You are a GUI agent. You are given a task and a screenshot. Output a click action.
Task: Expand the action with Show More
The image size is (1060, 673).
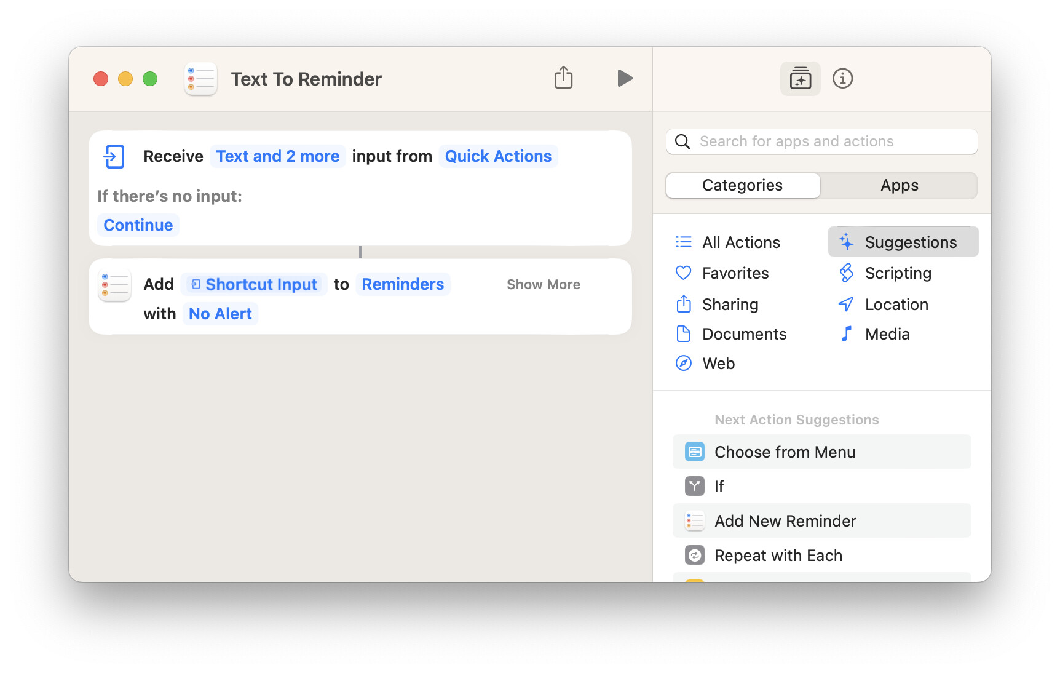coord(543,284)
